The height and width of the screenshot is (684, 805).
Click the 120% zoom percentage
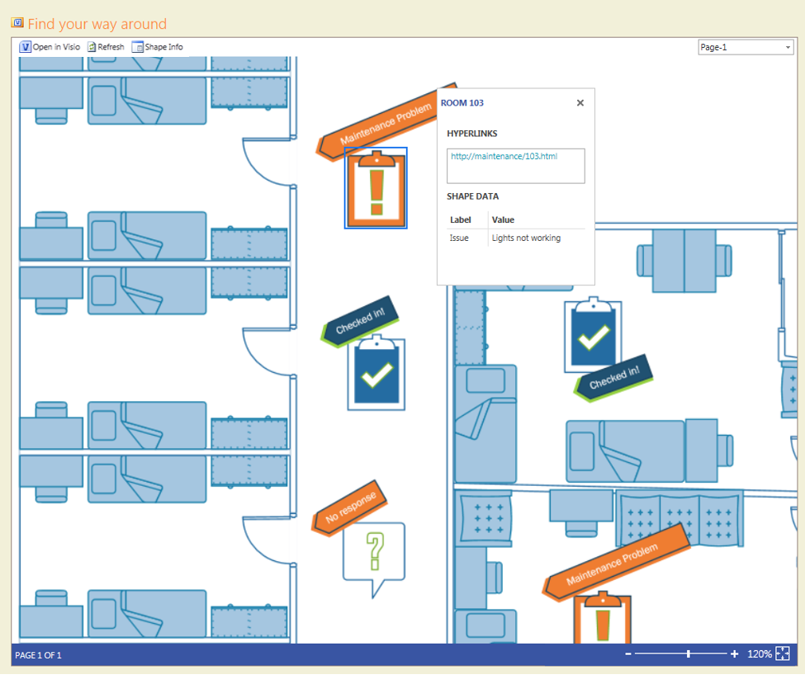click(x=759, y=654)
